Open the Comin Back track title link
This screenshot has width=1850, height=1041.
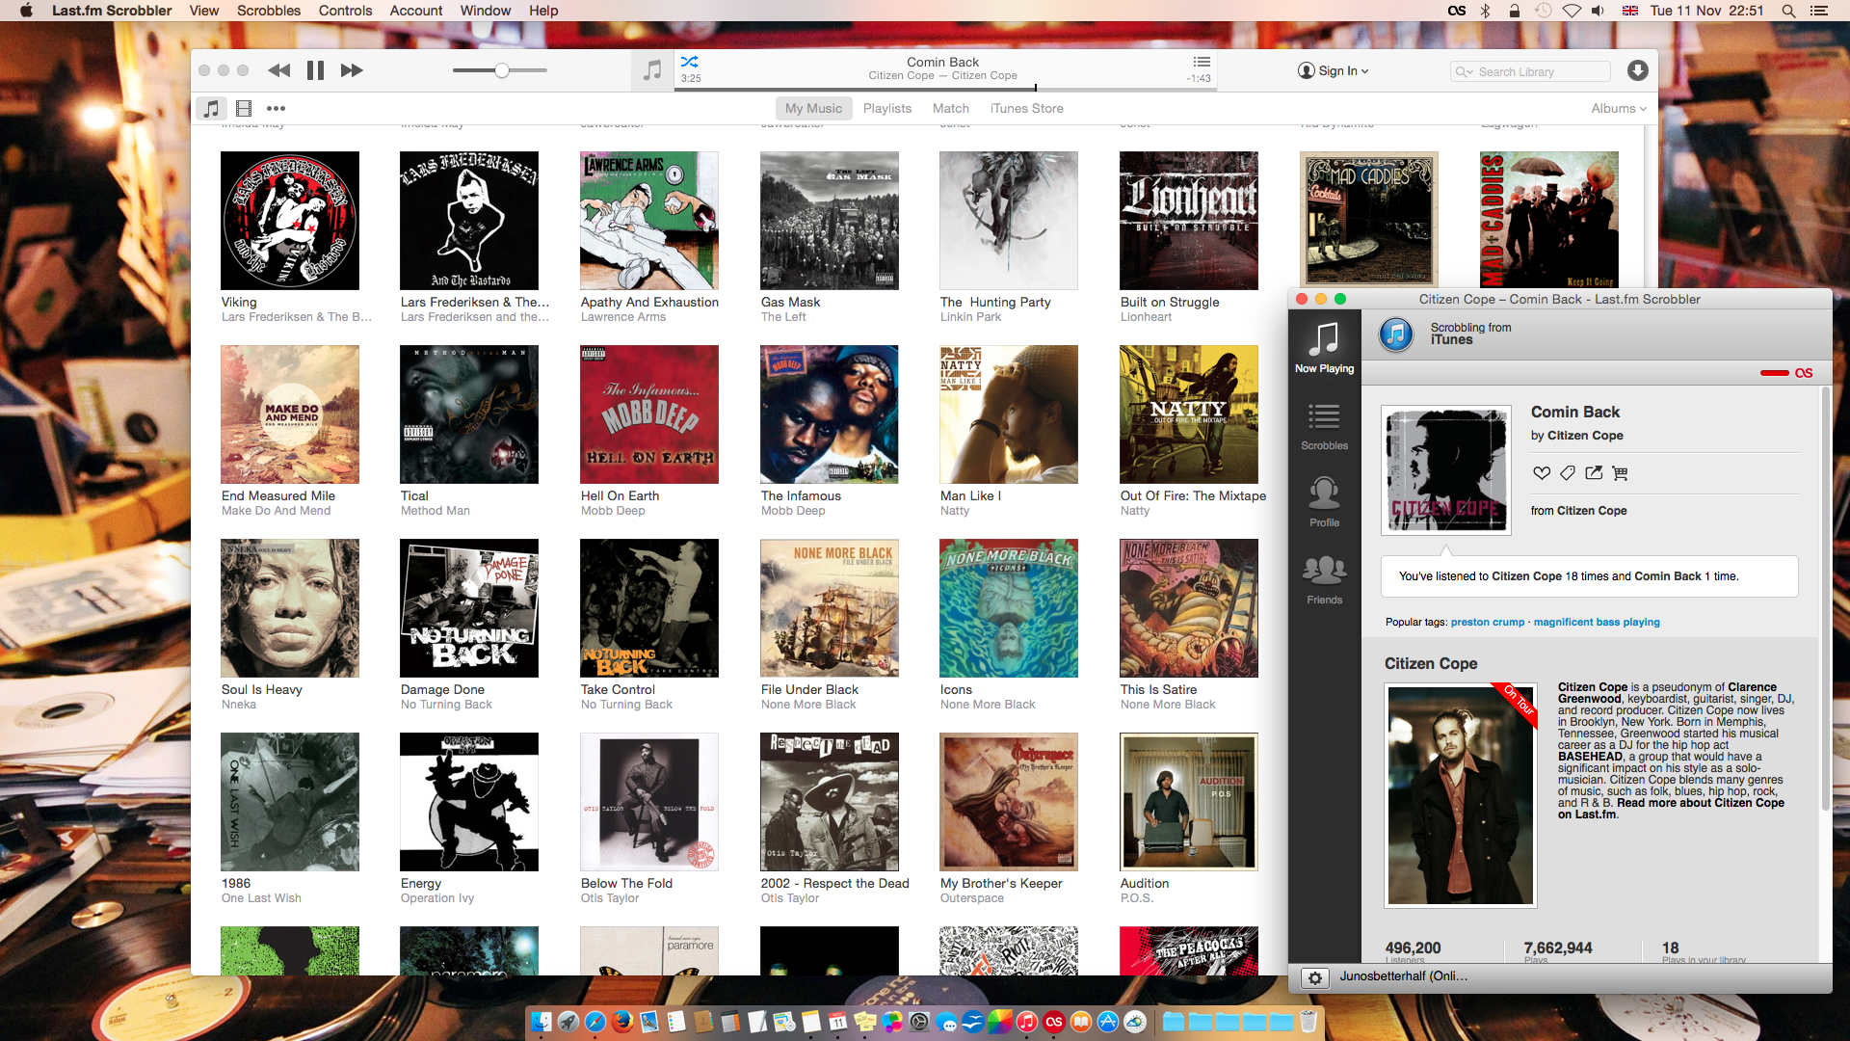point(1575,412)
